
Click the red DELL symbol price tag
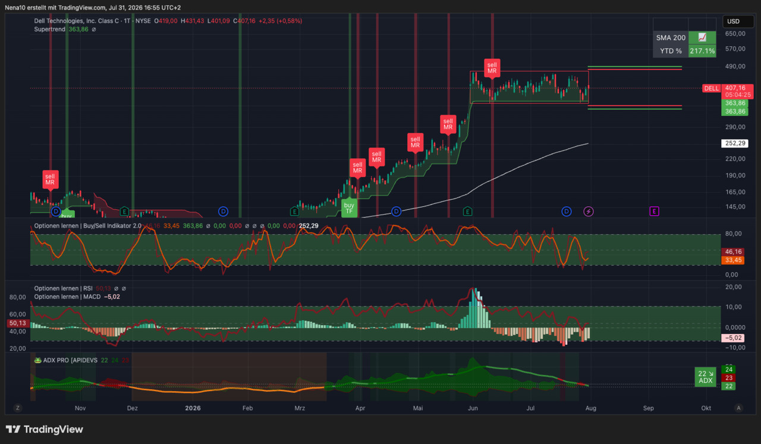coord(711,88)
